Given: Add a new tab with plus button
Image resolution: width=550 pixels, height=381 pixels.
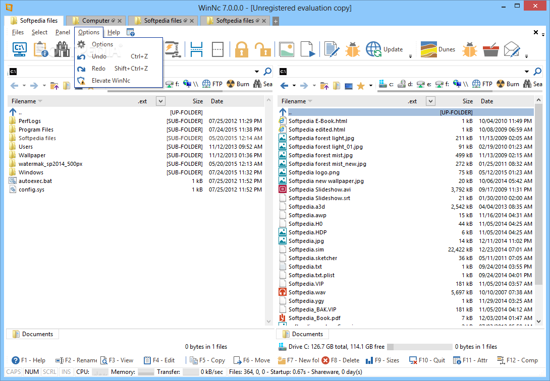Looking at the screenshot, I should click(276, 21).
